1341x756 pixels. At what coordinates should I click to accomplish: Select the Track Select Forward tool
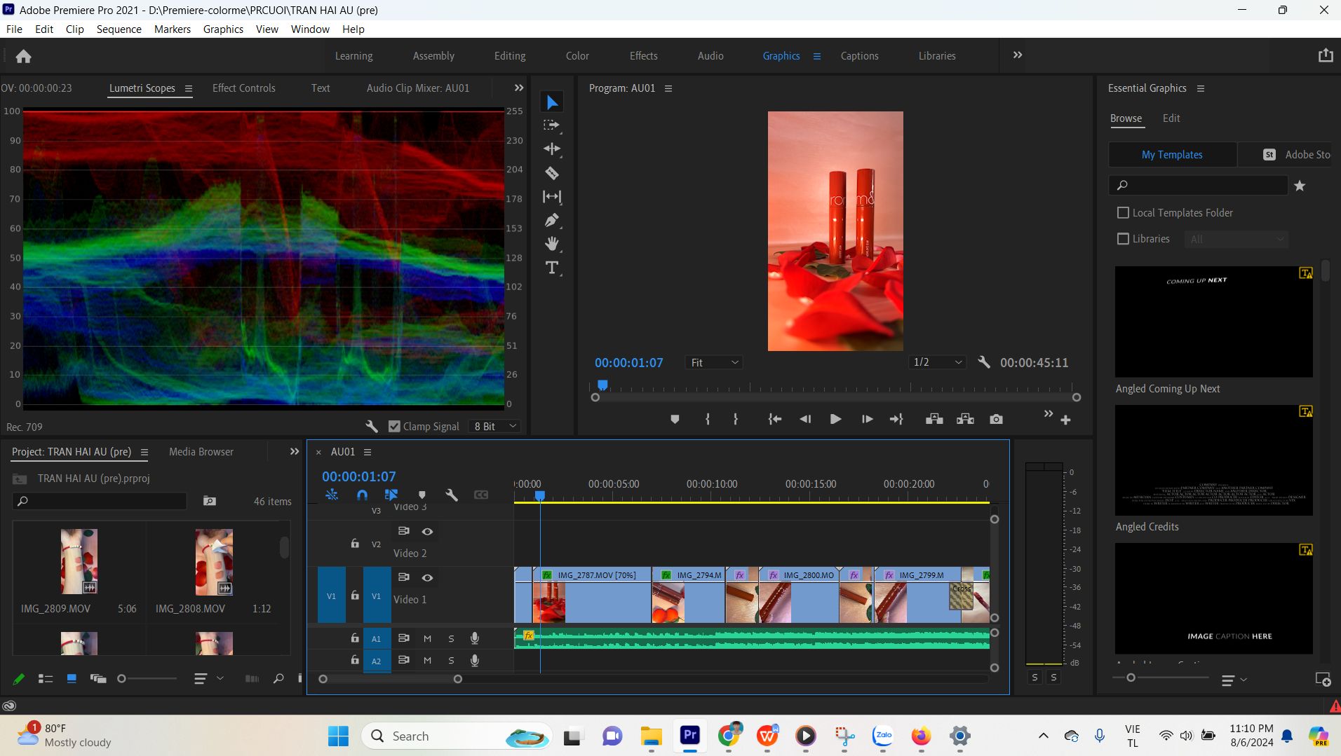(552, 125)
